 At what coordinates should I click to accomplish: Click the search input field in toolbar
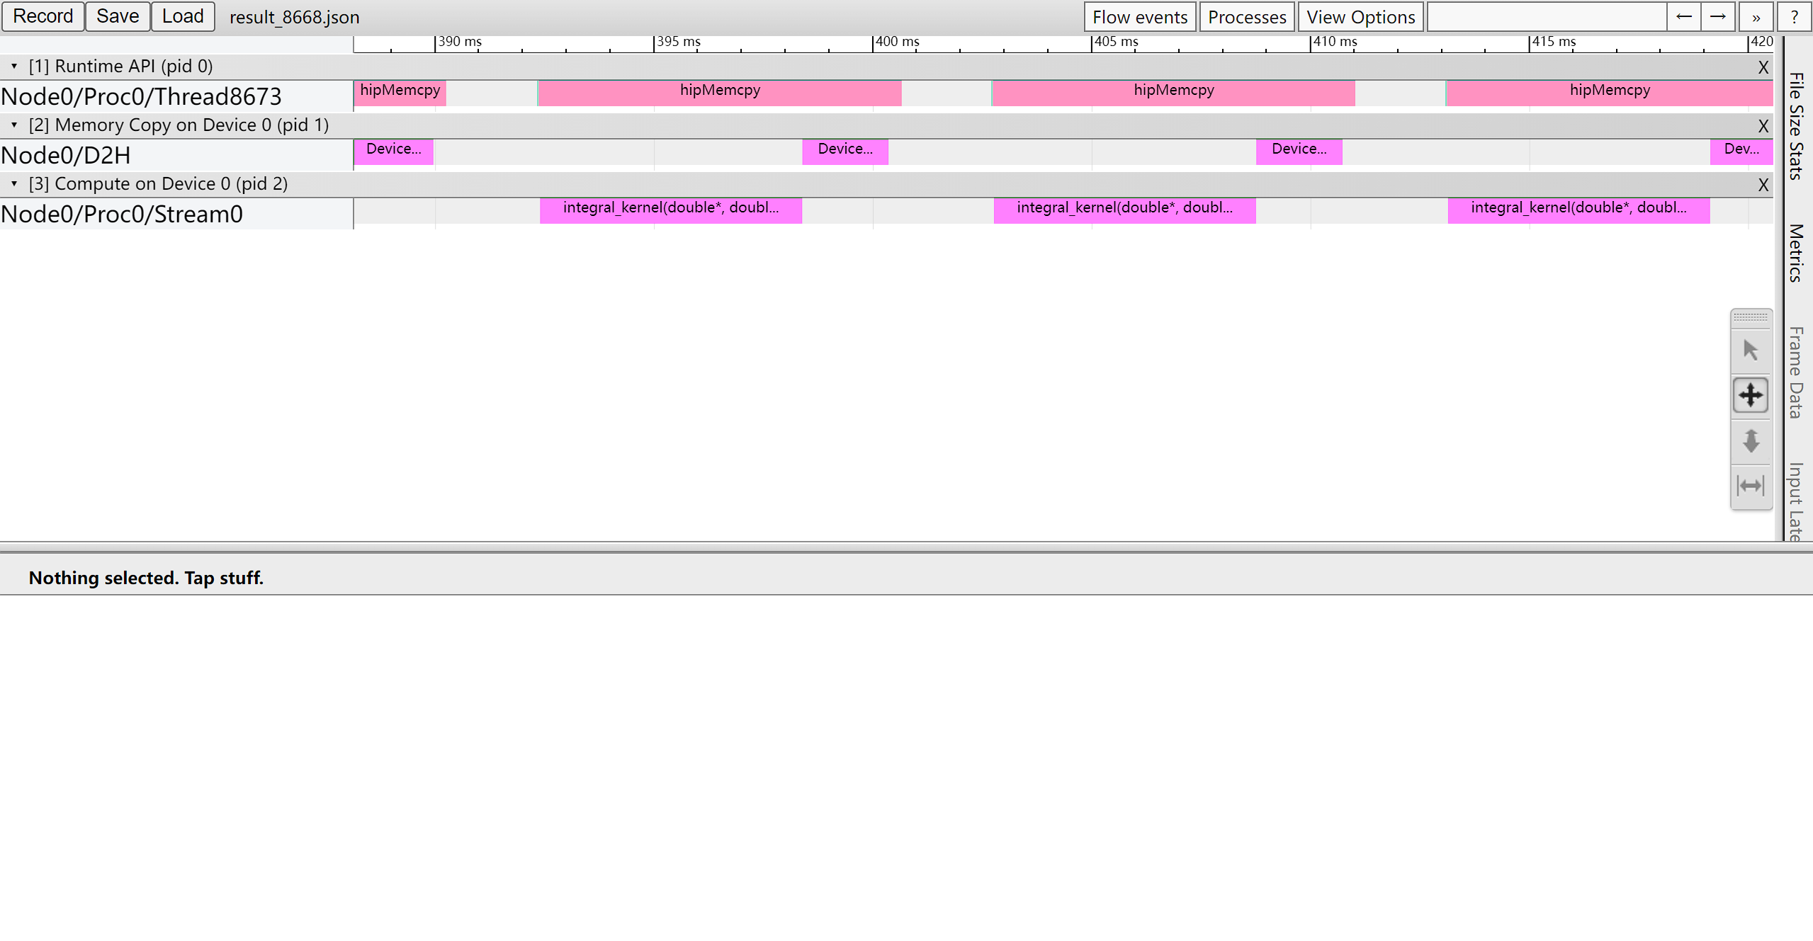[1546, 17]
